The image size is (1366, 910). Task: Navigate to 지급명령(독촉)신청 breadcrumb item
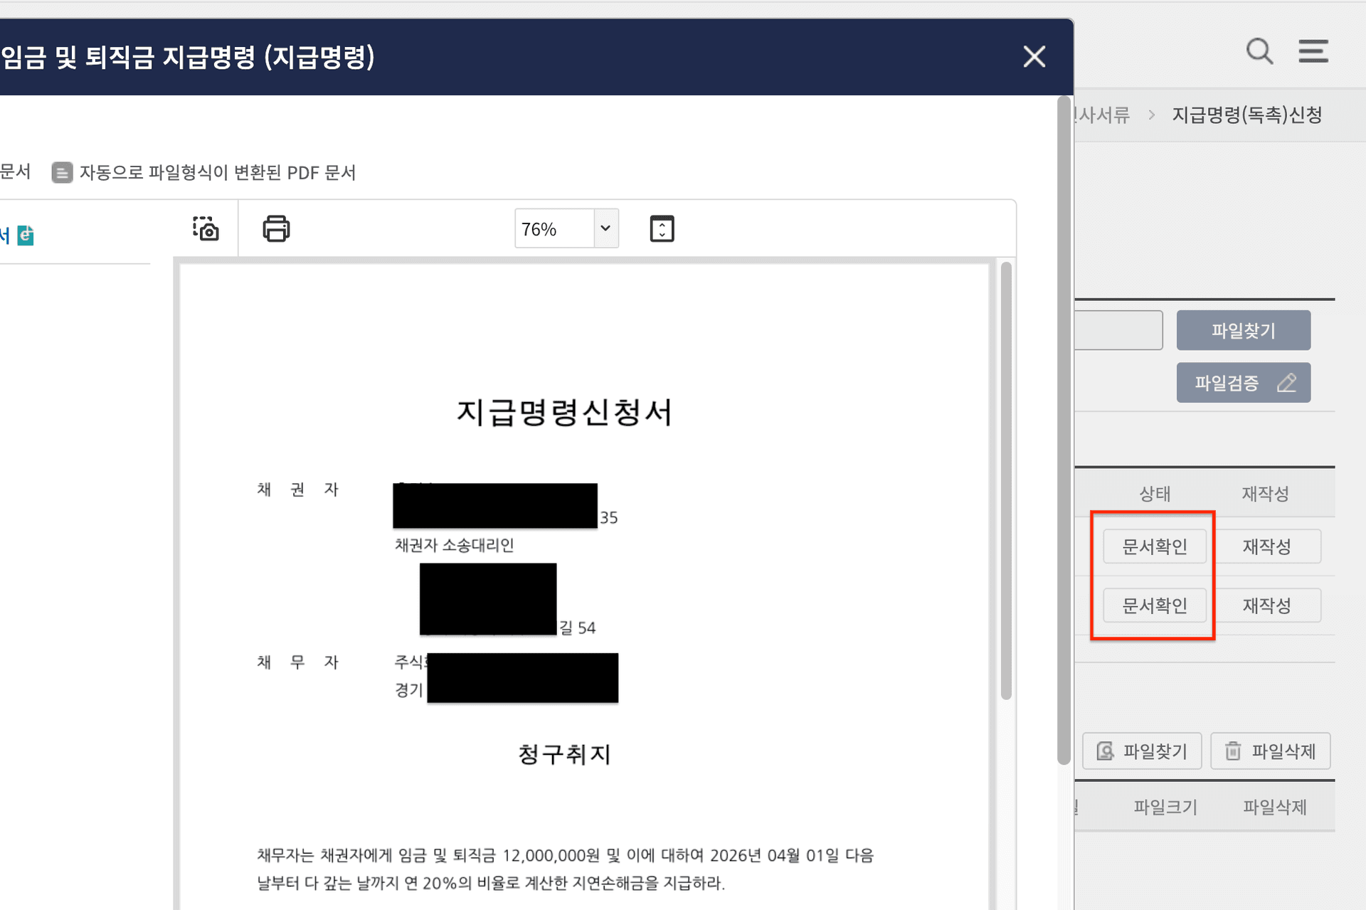(x=1247, y=115)
